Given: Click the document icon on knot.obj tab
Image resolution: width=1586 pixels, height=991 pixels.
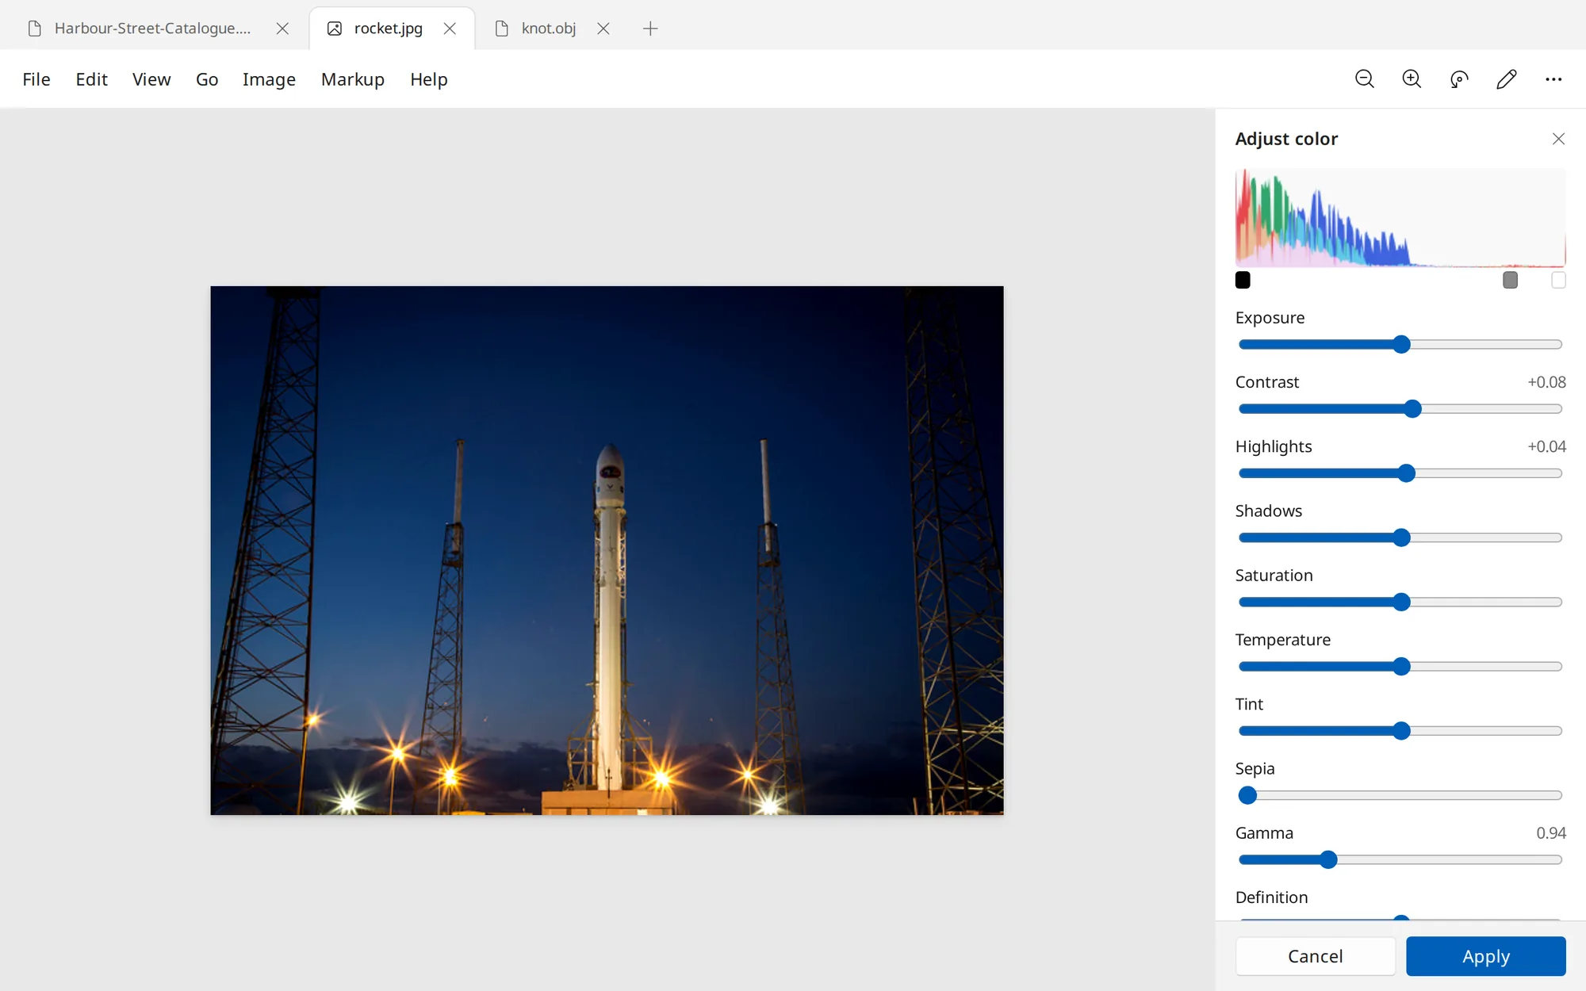Looking at the screenshot, I should pos(501,29).
